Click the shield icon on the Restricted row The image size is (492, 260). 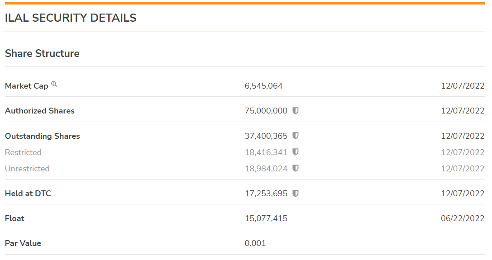[x=296, y=152]
